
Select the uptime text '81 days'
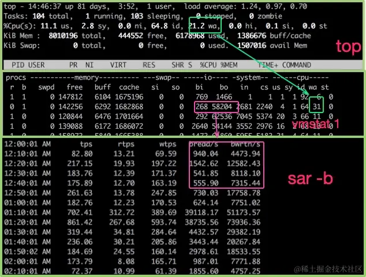[93, 6]
